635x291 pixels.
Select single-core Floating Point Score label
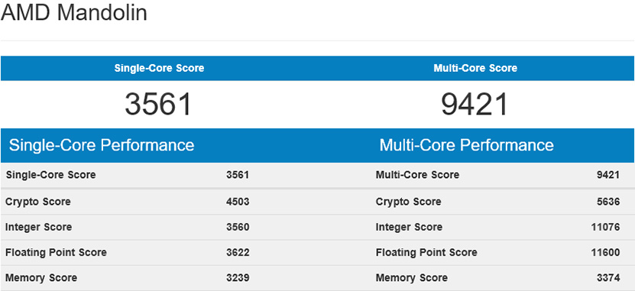click(56, 253)
